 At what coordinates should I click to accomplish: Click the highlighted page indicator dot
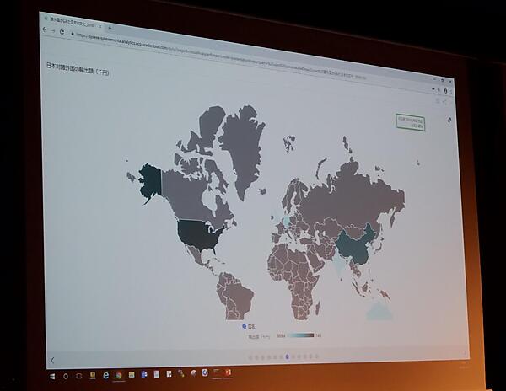click(x=287, y=356)
